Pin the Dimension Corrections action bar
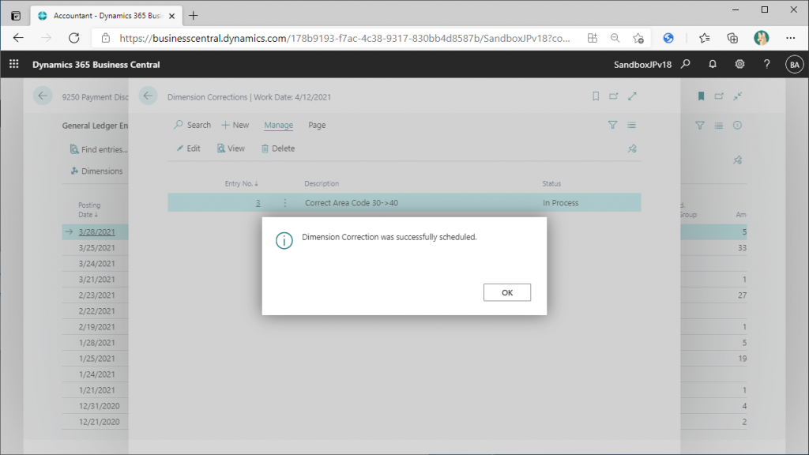Viewport: 809px width, 455px height. point(632,149)
